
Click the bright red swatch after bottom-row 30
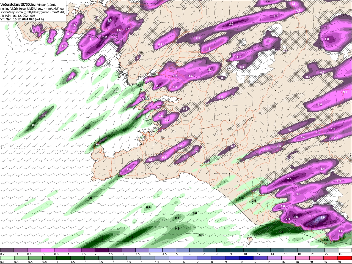(345, 258)
